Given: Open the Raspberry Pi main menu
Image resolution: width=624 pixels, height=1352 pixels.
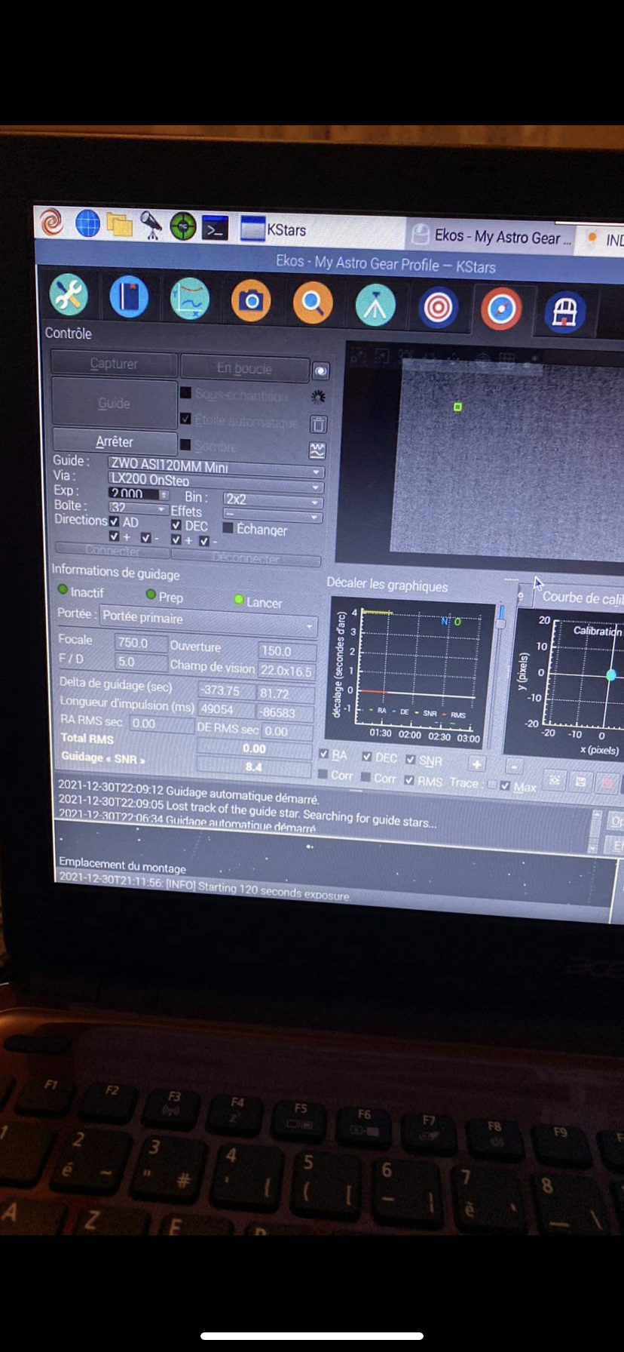Looking at the screenshot, I should [x=52, y=222].
